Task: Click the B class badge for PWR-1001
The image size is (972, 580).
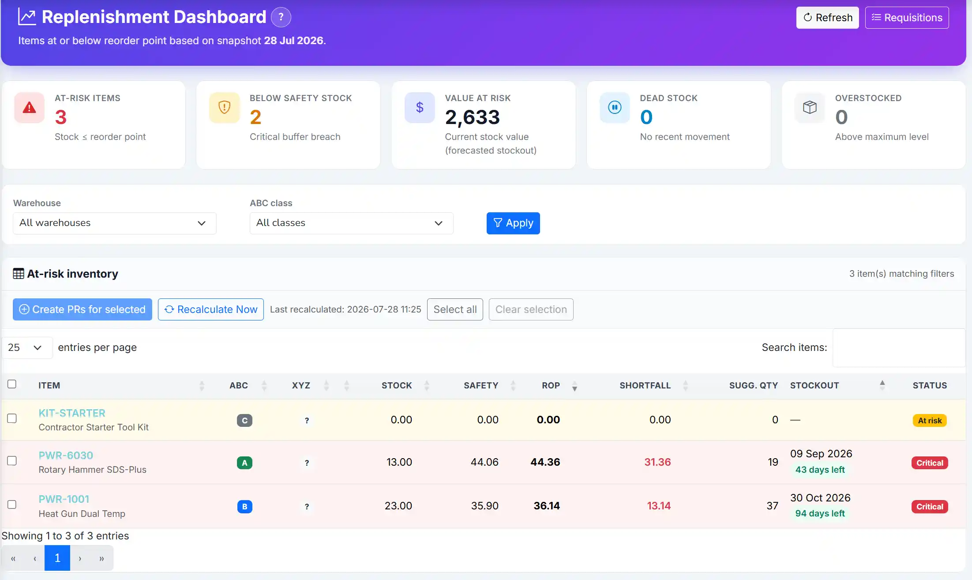Action: pyautogui.click(x=244, y=506)
